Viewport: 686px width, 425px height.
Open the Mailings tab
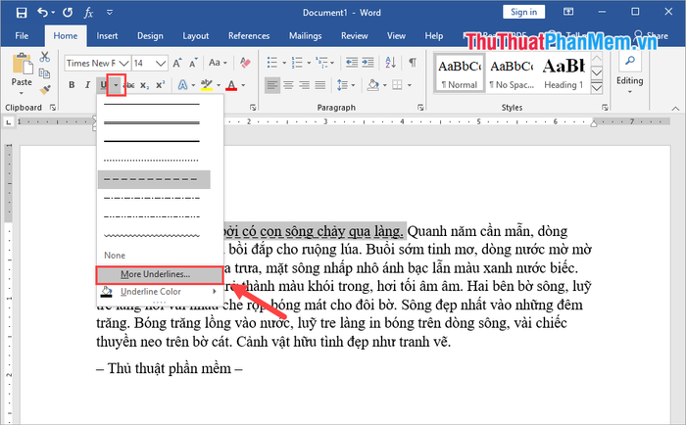click(x=306, y=36)
